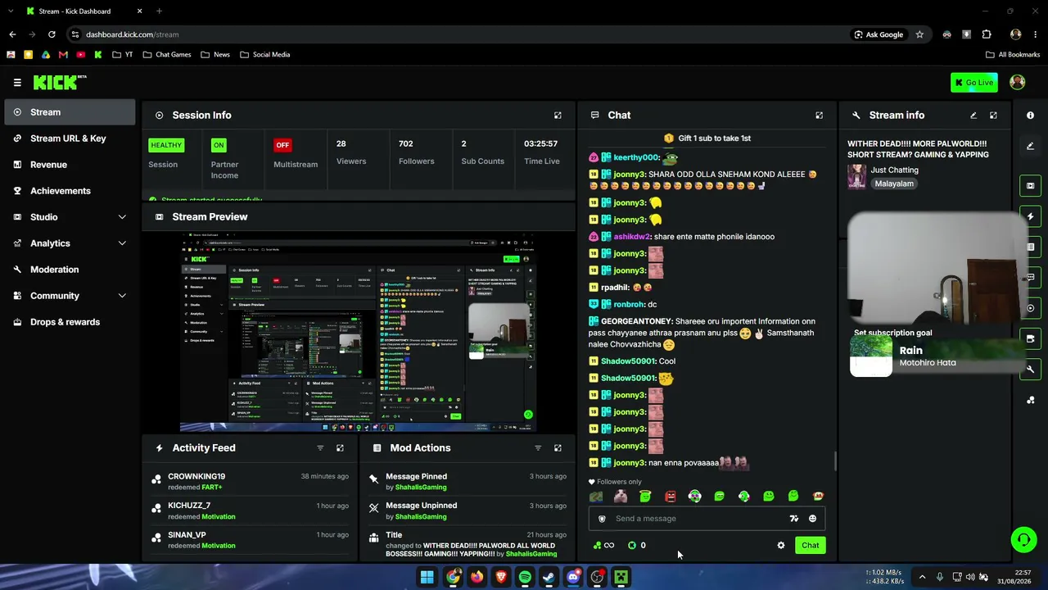Screen dimensions: 1048x590
Task: Open Spotify from the taskbar
Action: coord(525,578)
